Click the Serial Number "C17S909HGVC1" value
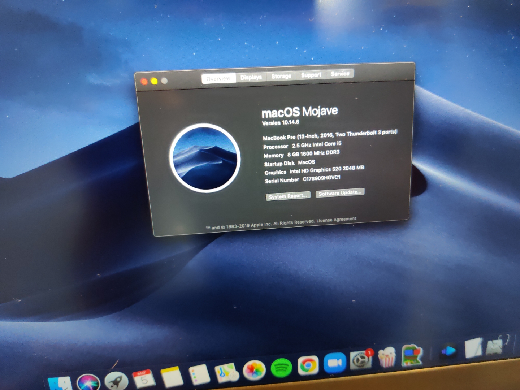 point(321,178)
